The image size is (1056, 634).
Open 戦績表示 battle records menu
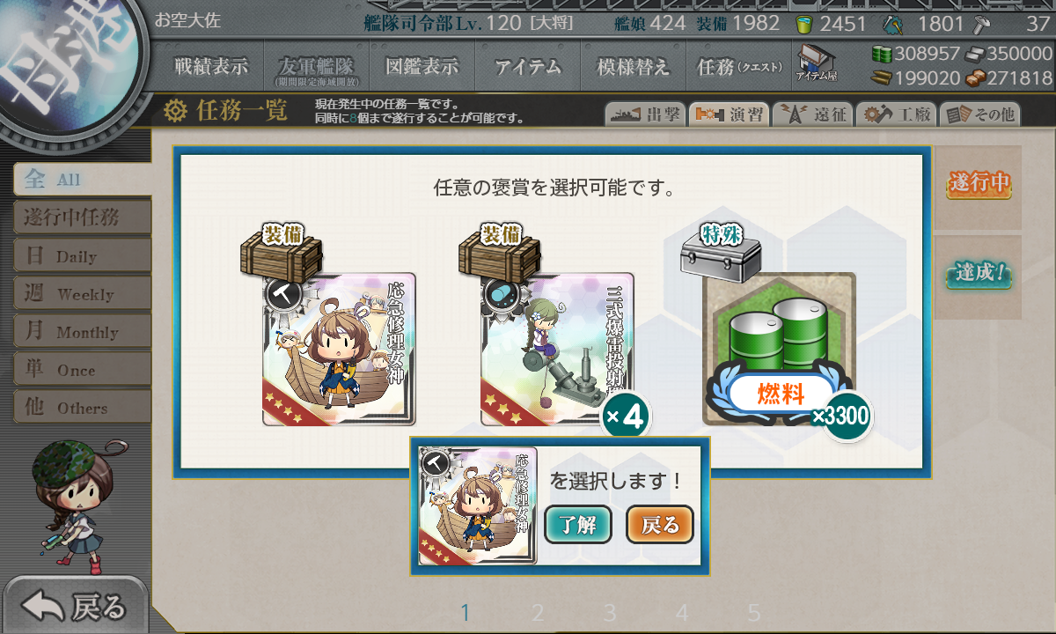(x=211, y=66)
